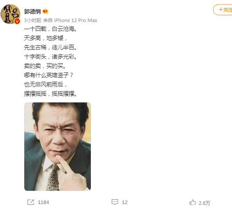This screenshot has width=232, height=208.
Task: Click the crown member badge beside username
Action: pyautogui.click(x=45, y=11)
